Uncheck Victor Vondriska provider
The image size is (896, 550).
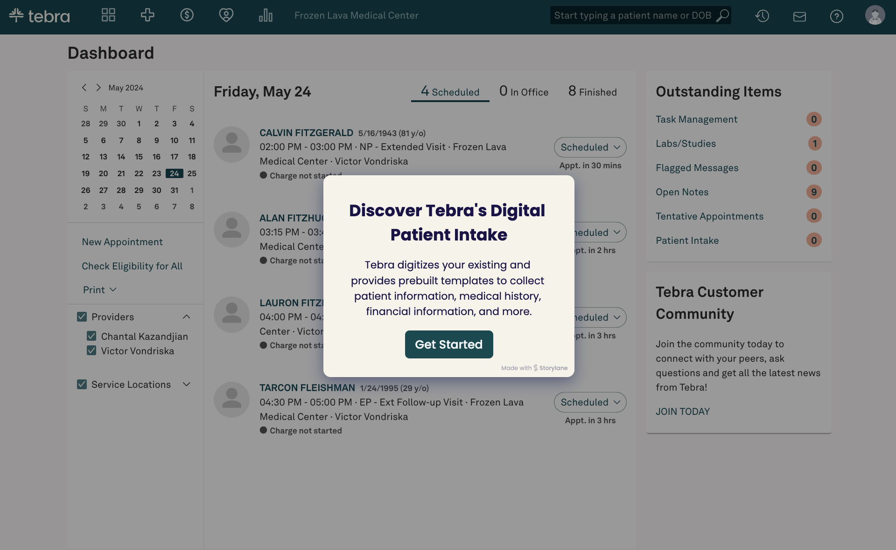91,351
